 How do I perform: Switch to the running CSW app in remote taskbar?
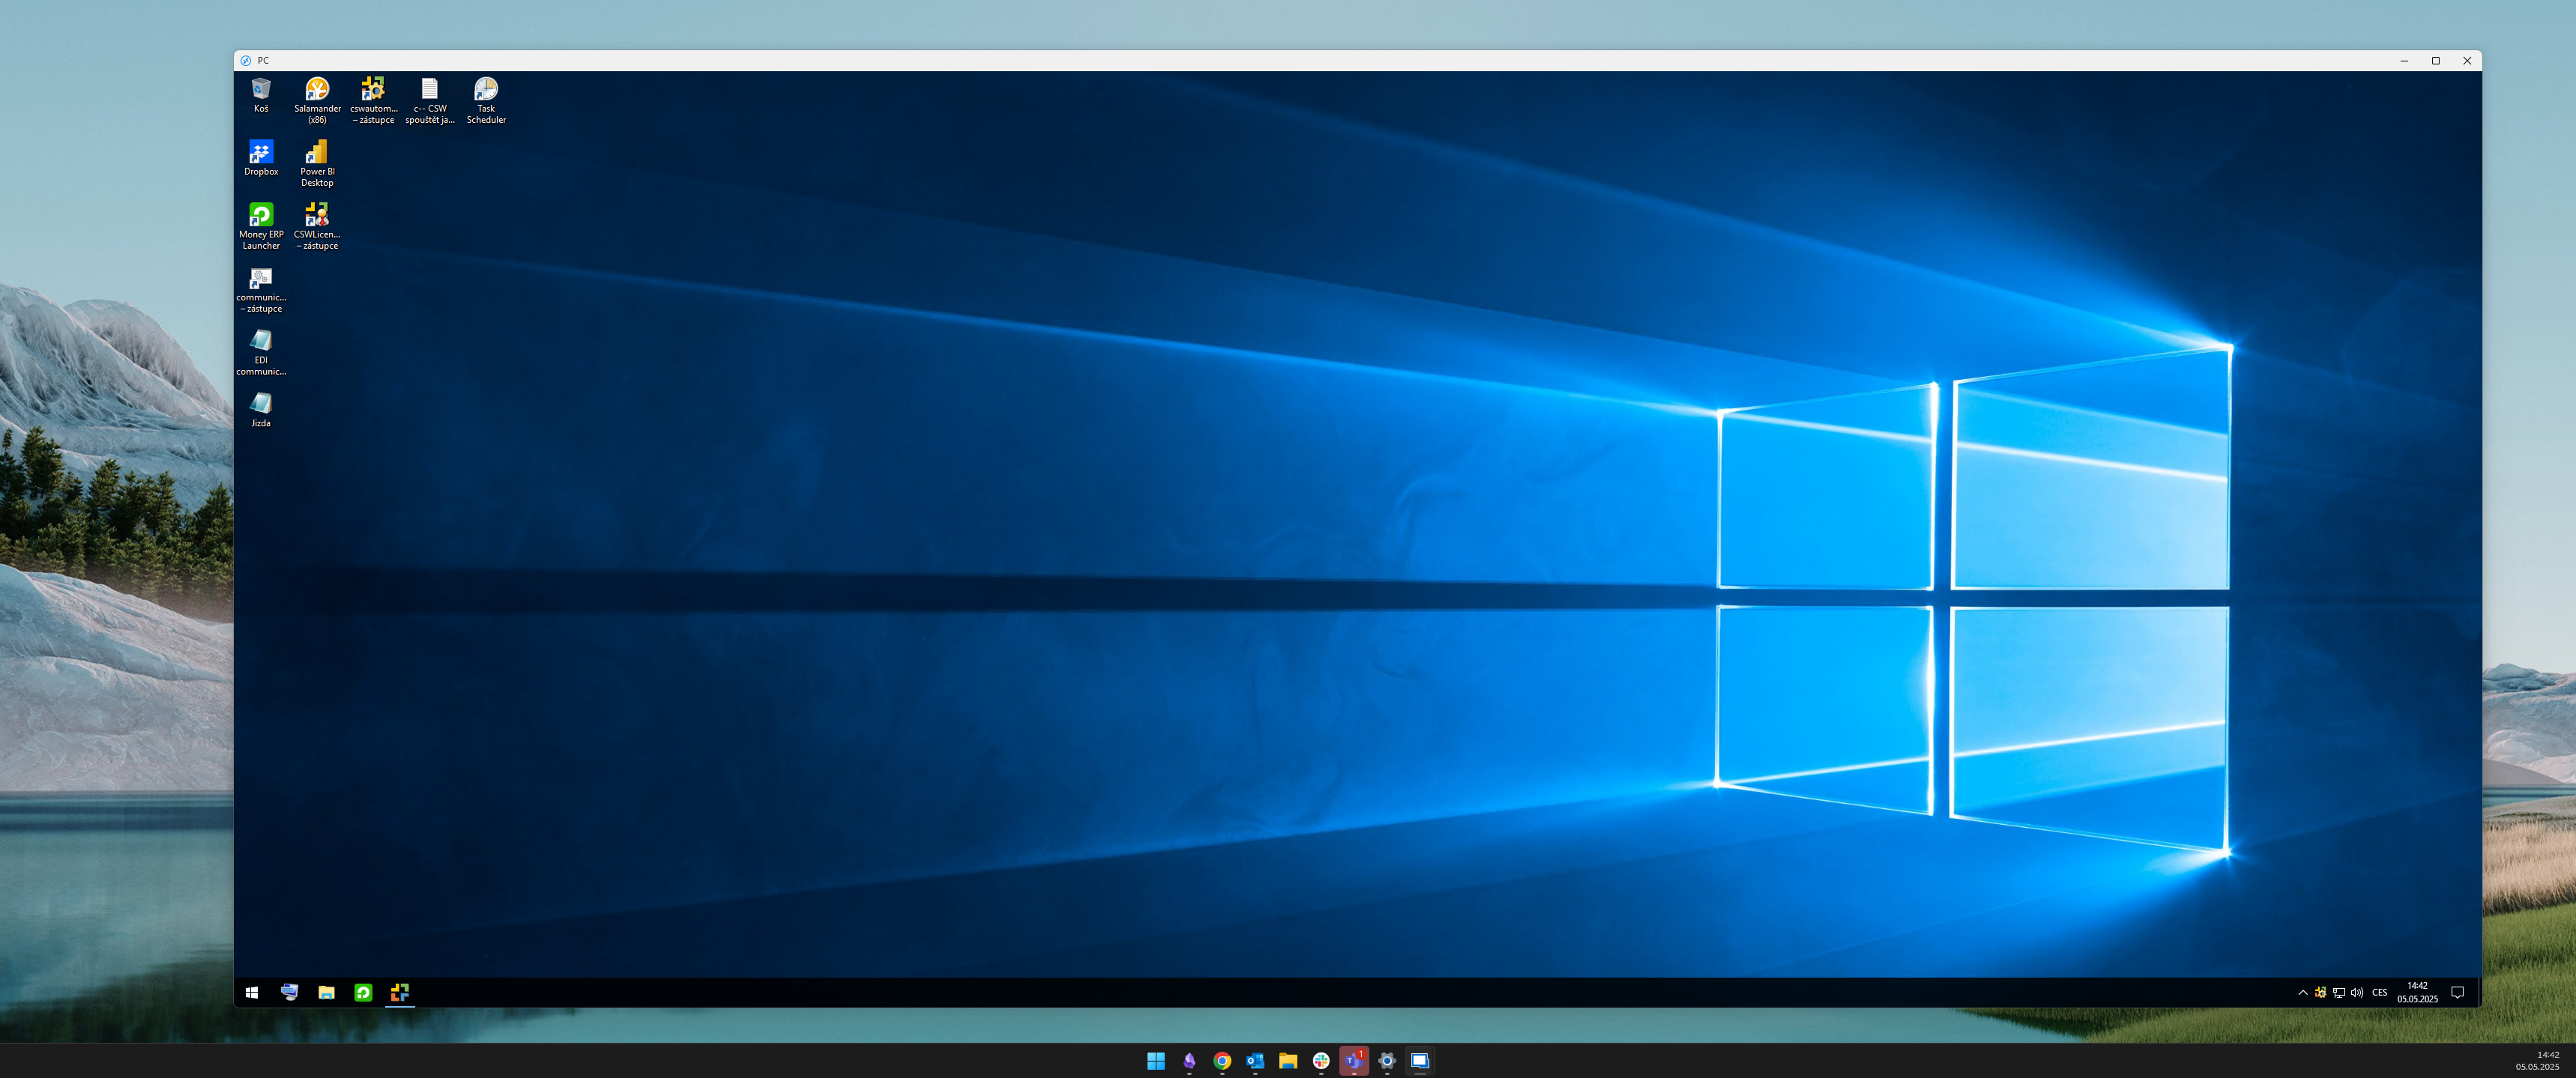tap(400, 992)
